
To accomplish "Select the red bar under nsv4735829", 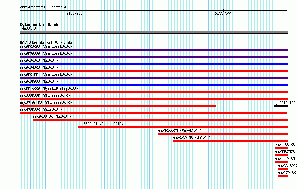I will point(154,113).
